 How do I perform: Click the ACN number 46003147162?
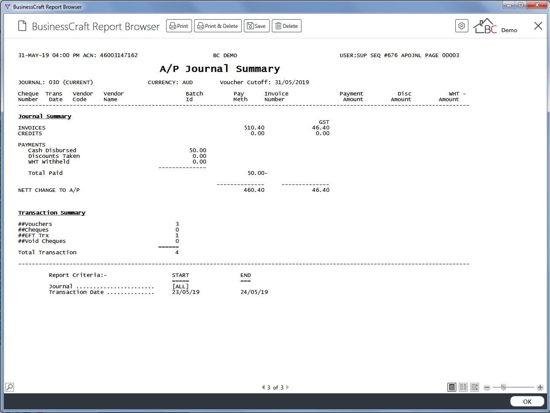119,55
